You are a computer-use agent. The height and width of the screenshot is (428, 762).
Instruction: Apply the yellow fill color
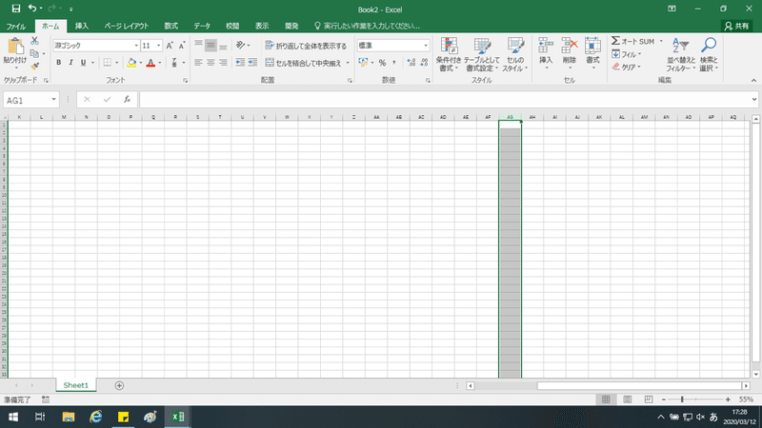point(131,63)
